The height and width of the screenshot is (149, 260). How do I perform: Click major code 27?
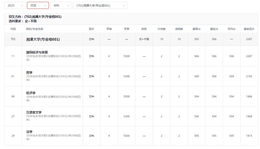[13, 117]
